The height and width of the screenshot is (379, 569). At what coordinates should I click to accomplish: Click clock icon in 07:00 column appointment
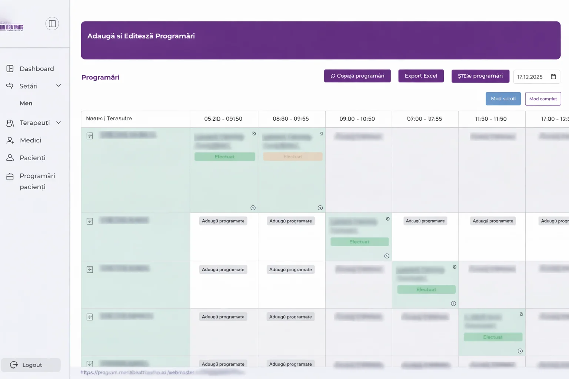(453, 303)
